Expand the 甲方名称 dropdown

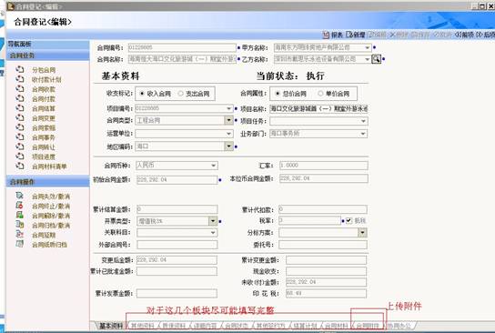coord(367,47)
